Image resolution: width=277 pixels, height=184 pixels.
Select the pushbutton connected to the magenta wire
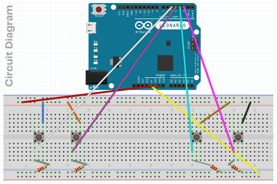point(238,137)
